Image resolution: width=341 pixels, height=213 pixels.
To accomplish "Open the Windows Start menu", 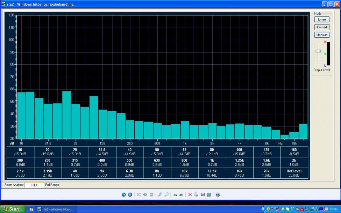I will (x=12, y=209).
